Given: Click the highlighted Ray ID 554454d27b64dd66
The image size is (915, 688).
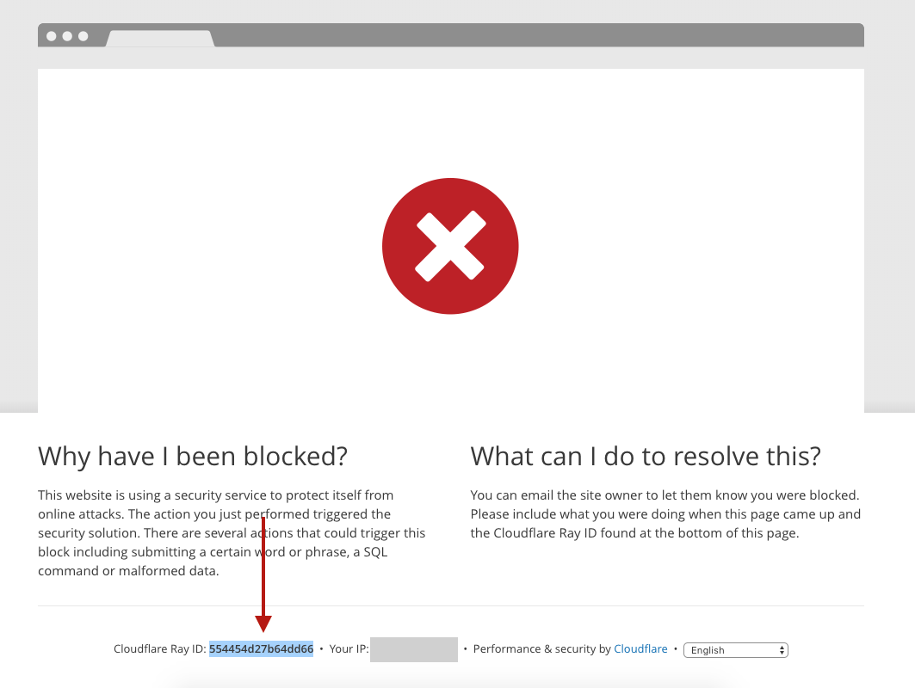Looking at the screenshot, I should click(x=261, y=649).
